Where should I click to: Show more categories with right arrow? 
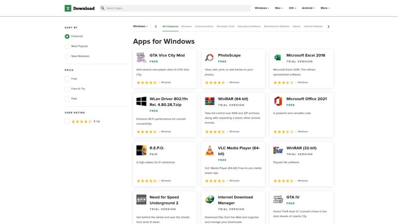tap(328, 26)
